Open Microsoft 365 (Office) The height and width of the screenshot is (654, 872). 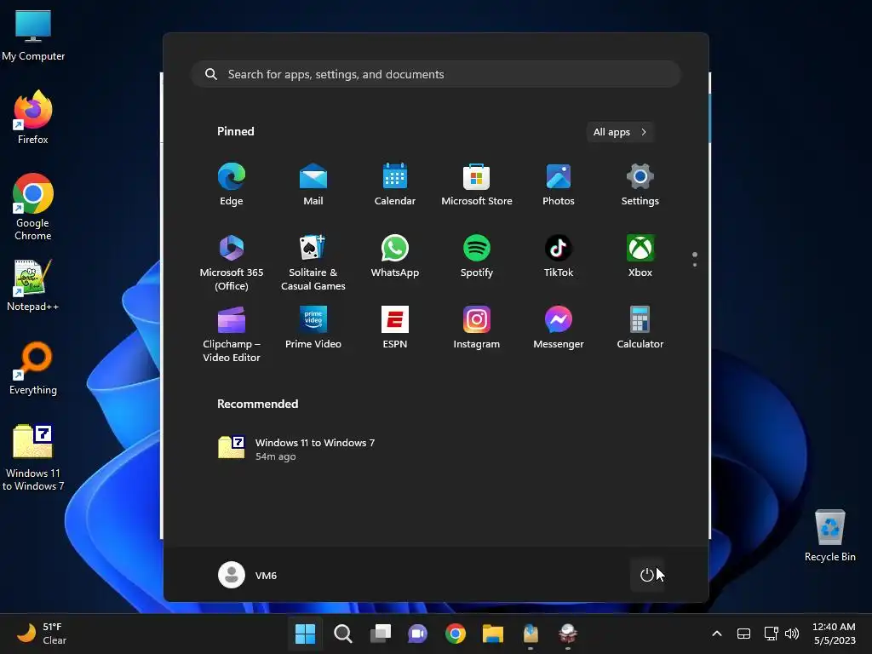232,262
